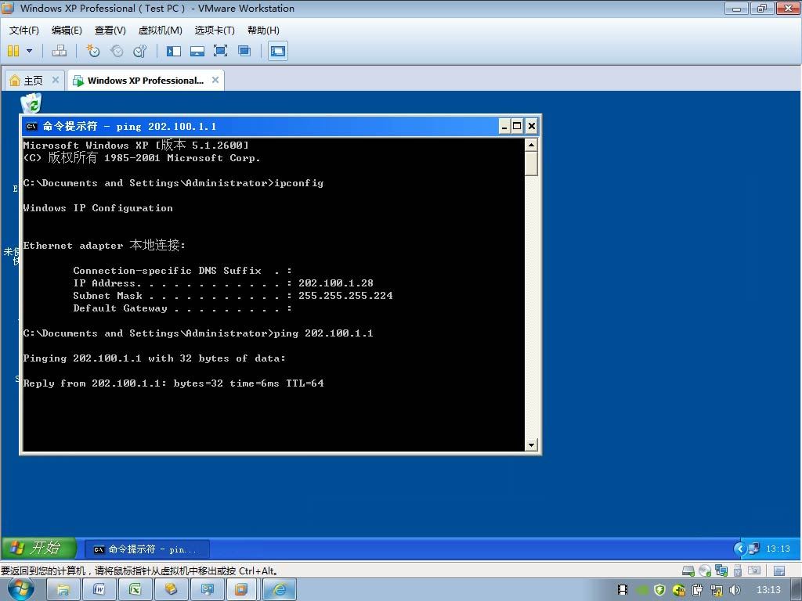The width and height of the screenshot is (802, 601).
Task: Click the power plug tray icon
Action: [698, 590]
